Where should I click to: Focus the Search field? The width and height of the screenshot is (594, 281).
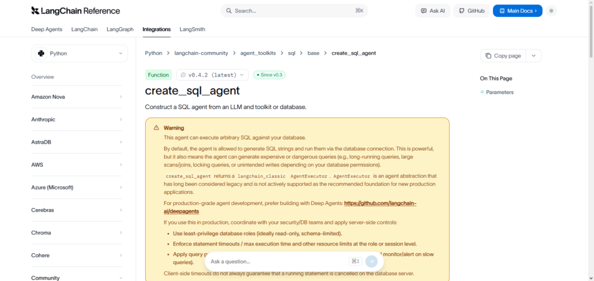tap(294, 11)
